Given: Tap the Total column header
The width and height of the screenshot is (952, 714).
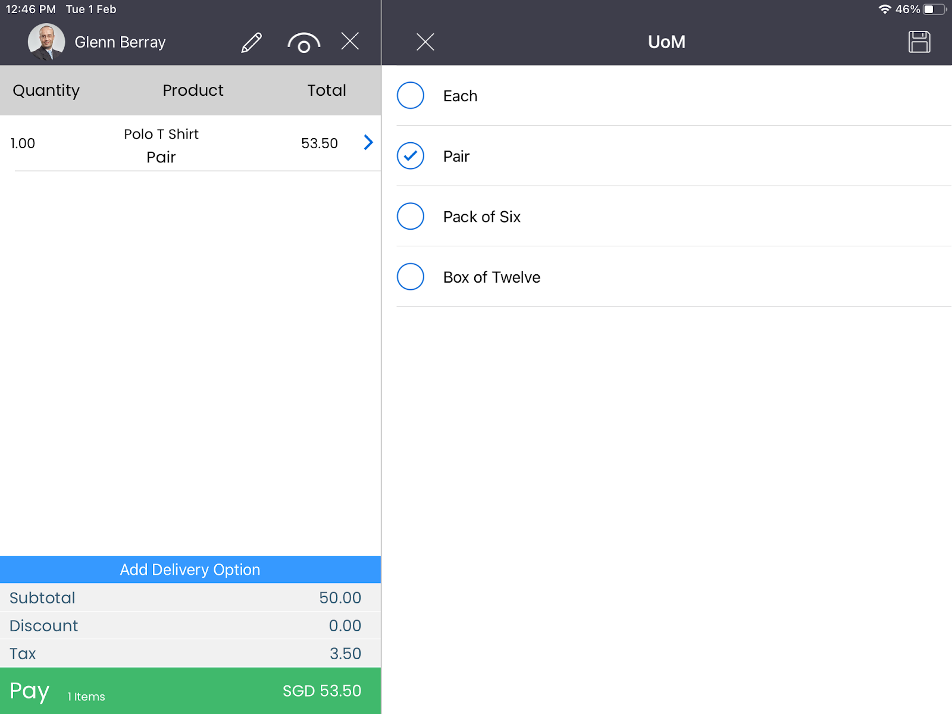Looking at the screenshot, I should pyautogui.click(x=326, y=90).
